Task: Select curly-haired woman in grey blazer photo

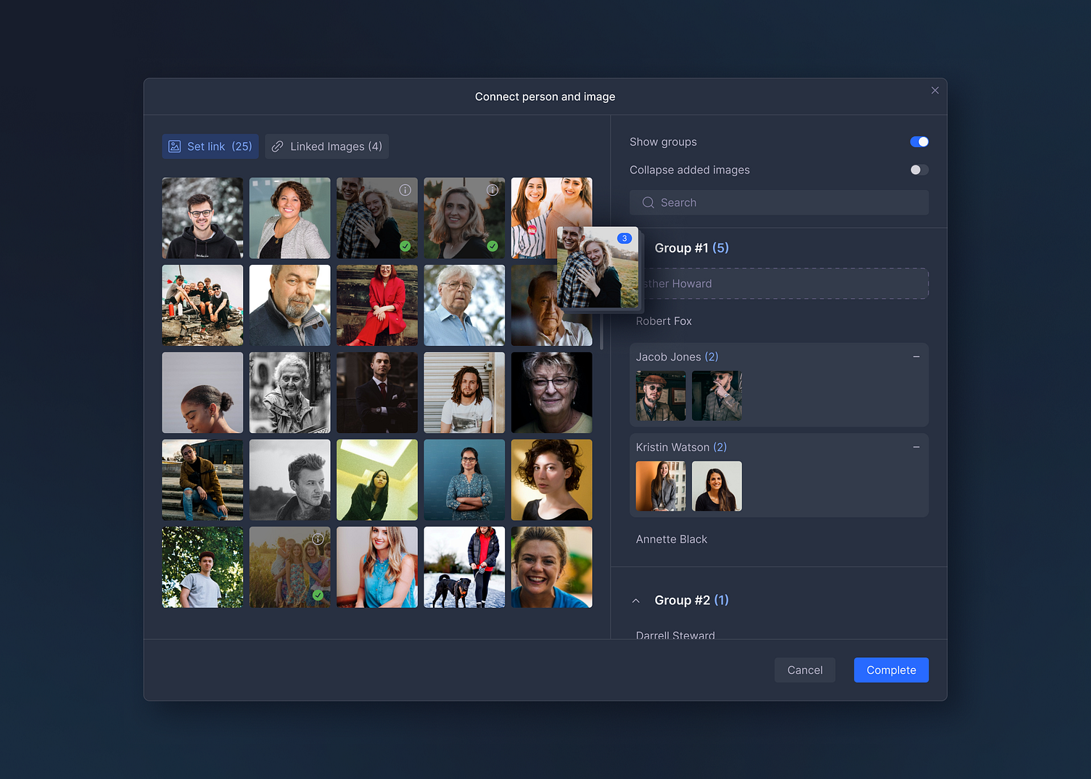Action: (290, 218)
